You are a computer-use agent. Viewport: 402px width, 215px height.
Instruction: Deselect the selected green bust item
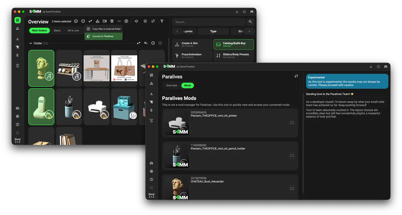coord(41,68)
